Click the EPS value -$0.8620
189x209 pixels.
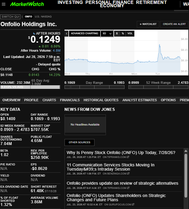point(39,169)
